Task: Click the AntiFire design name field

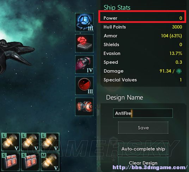Action: click(x=143, y=113)
